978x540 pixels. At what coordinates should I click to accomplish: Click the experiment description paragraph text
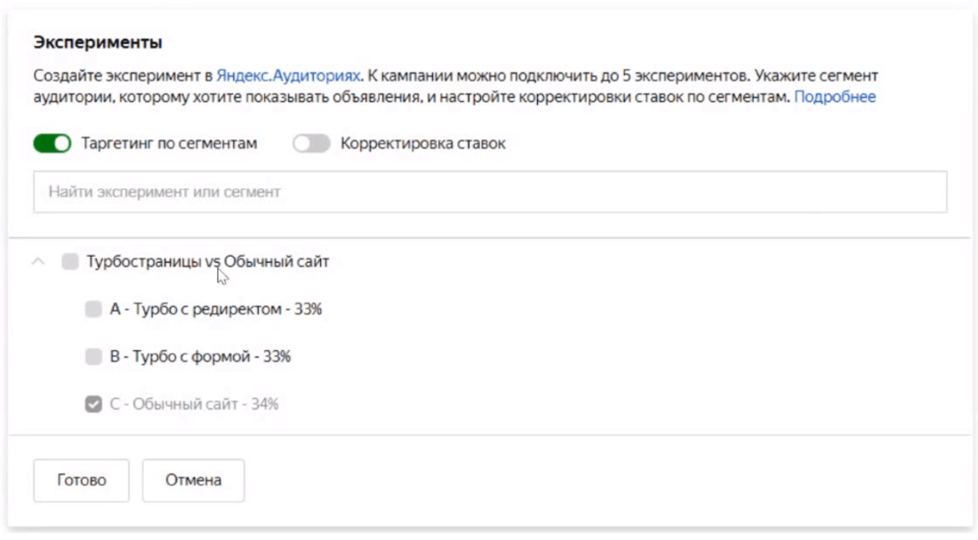pos(445,87)
